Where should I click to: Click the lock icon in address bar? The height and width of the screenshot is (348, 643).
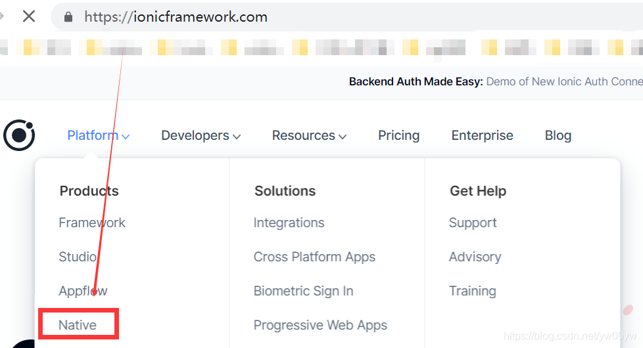68,17
